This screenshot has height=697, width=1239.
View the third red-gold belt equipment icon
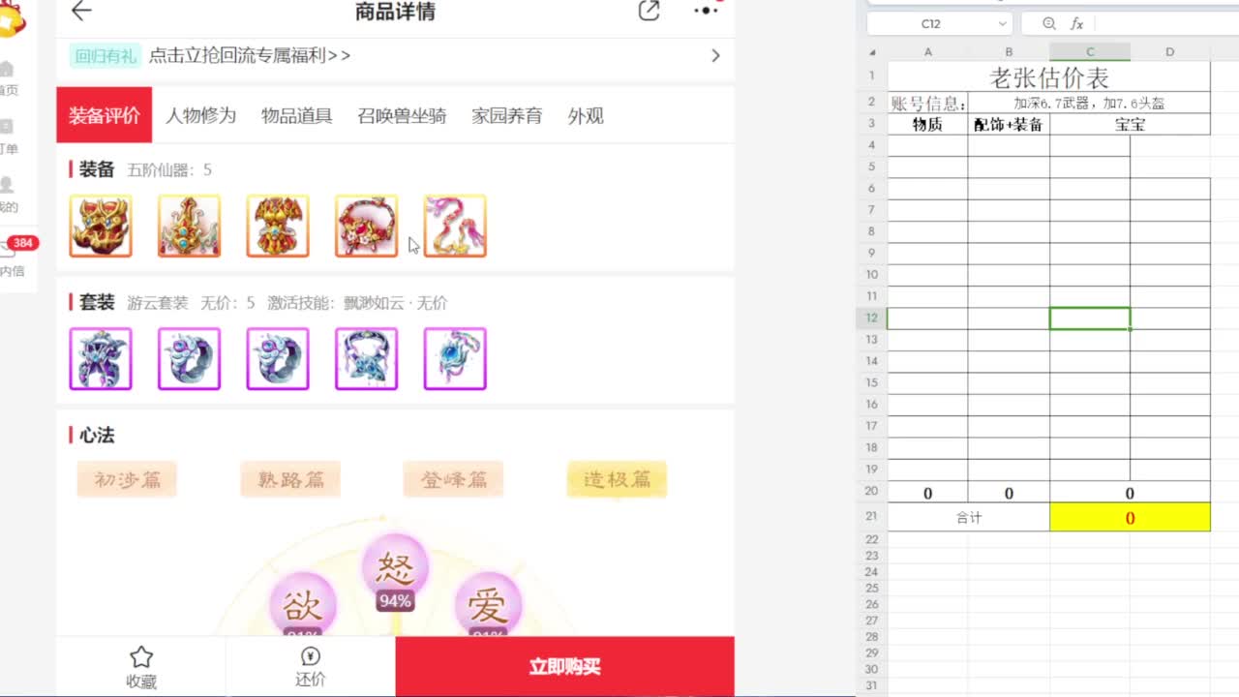point(278,227)
